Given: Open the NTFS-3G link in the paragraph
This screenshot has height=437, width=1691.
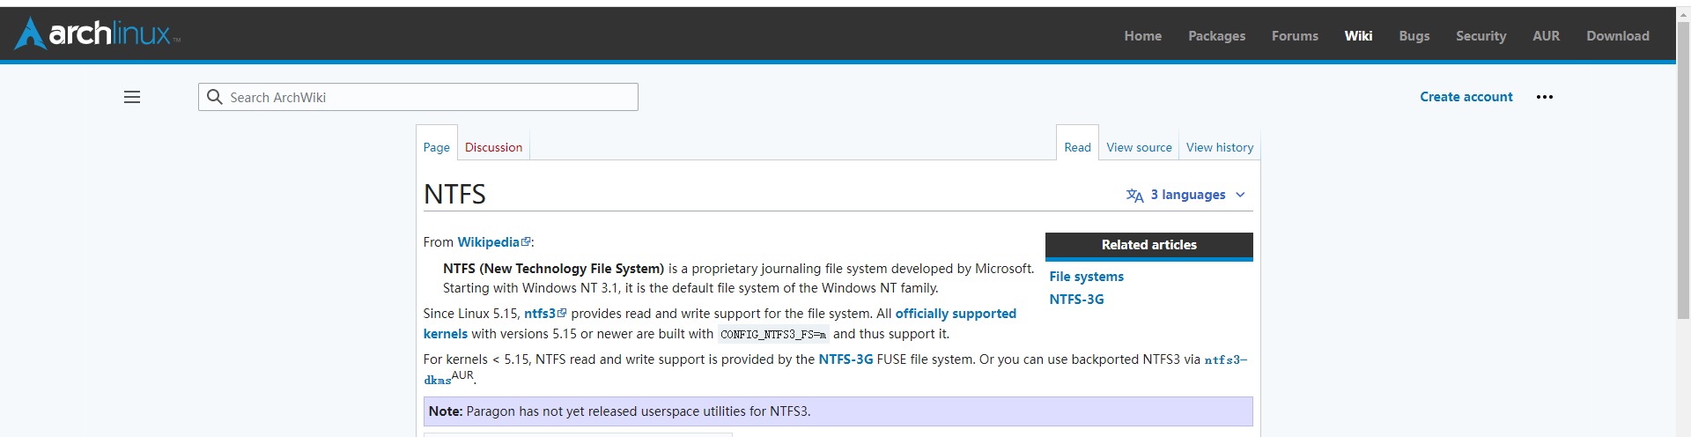Looking at the screenshot, I should 845,359.
